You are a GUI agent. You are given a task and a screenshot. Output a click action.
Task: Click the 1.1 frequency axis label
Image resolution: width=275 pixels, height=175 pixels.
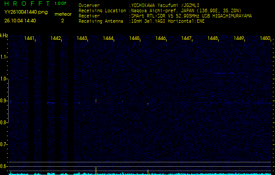tap(3, 57)
